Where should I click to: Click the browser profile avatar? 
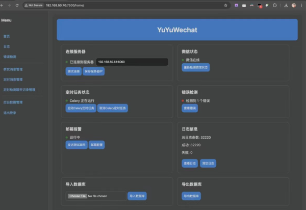pos(294,5)
